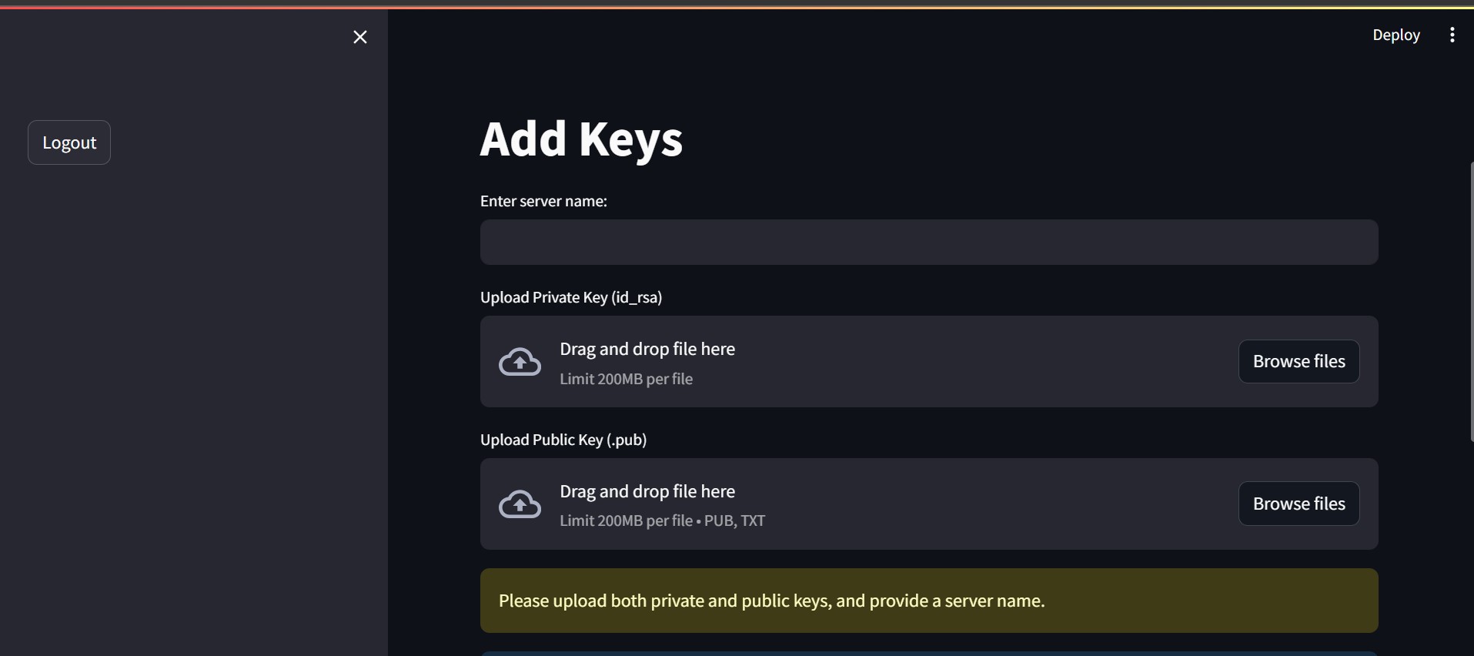Open the Deploy option in the header

click(1395, 35)
